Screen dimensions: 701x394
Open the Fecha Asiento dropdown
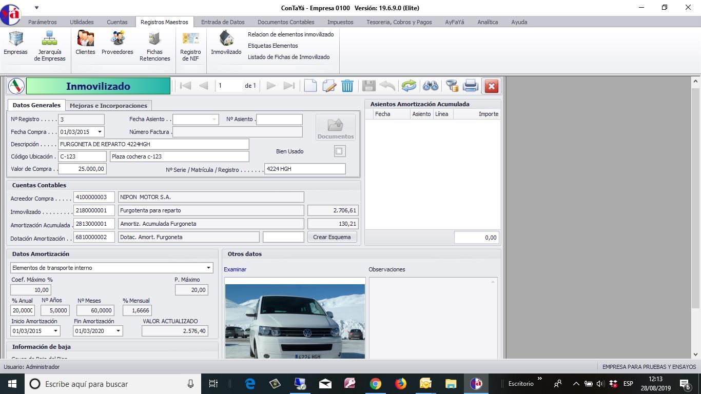(213, 119)
